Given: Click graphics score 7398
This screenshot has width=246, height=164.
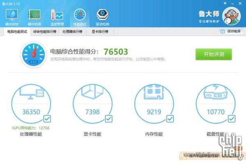Looking at the screenshot, I should (92, 112).
